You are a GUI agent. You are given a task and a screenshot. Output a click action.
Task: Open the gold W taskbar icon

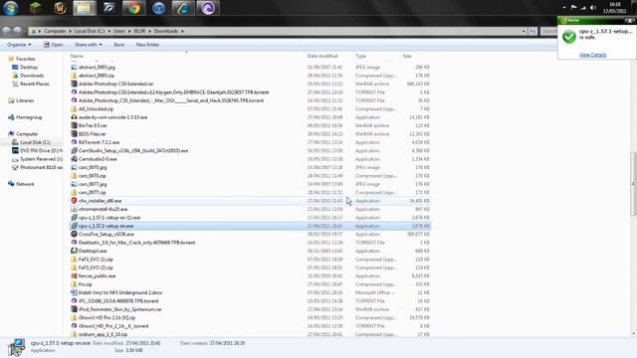pos(60,8)
